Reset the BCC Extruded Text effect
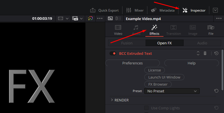The height and width of the screenshot is (113, 224). point(216,53)
